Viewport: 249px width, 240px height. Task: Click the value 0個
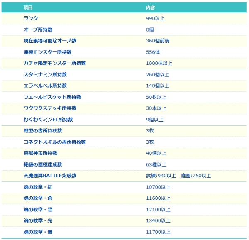coord(150,30)
